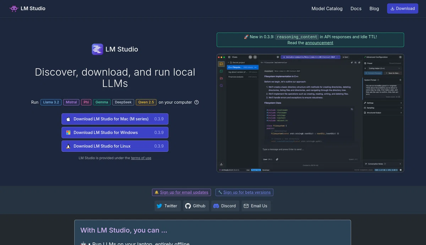Open the 0.3.9 announcement link
The image size is (426, 245).
[x=319, y=43]
